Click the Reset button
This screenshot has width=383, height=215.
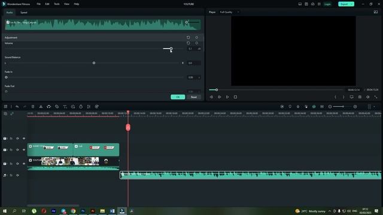point(194,97)
